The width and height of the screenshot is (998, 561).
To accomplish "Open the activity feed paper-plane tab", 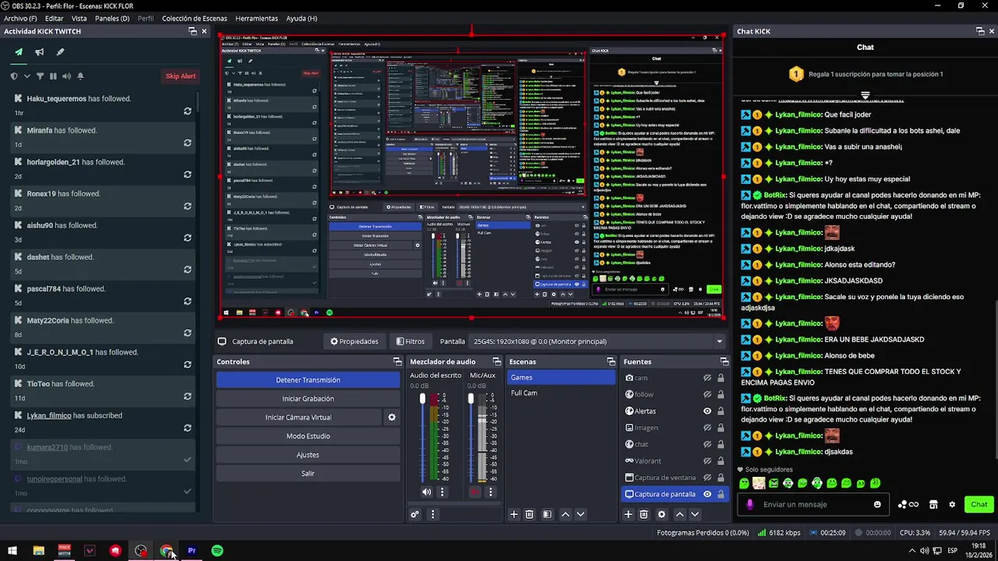I will tap(19, 52).
